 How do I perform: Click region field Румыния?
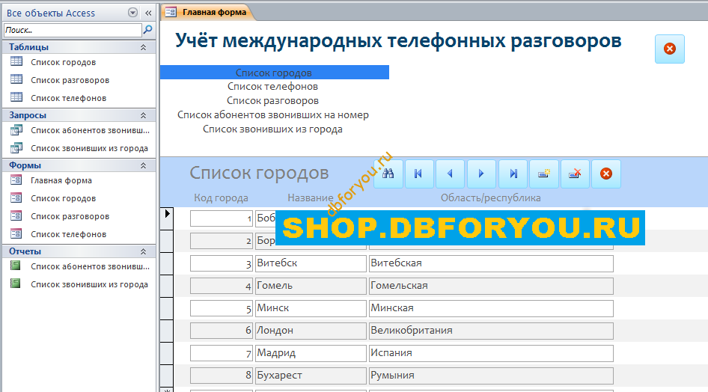coord(491,376)
